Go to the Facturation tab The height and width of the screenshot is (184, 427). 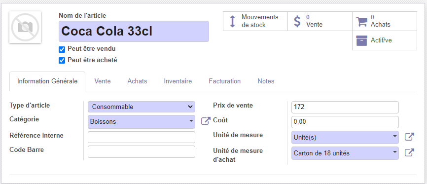[x=225, y=81]
